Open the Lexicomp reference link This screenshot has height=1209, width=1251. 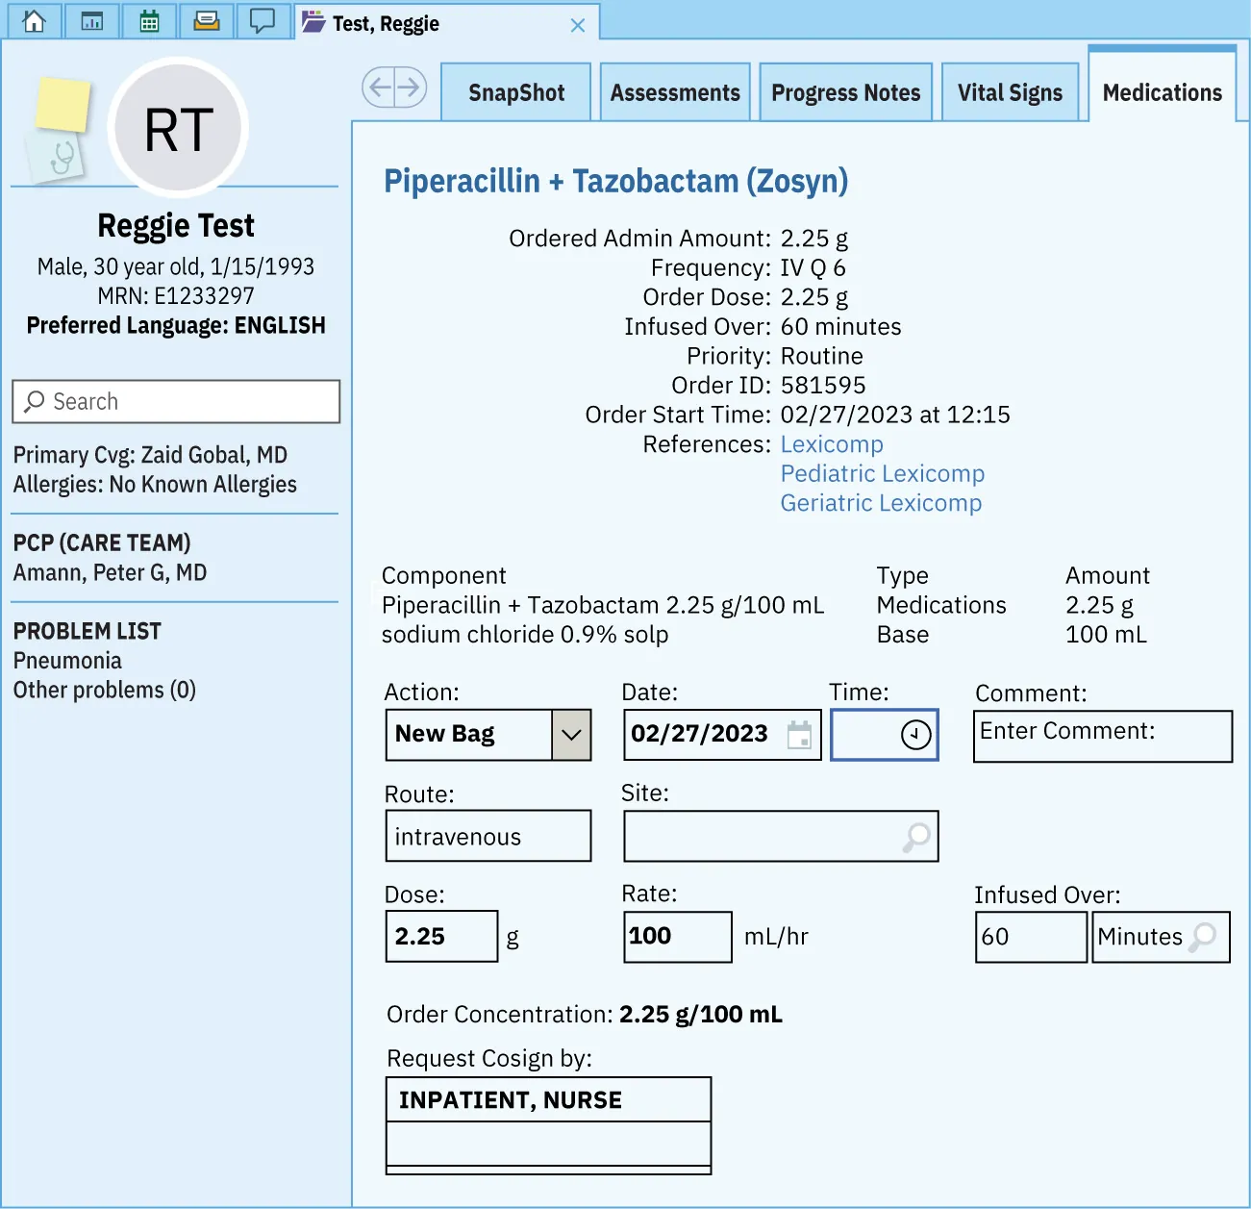click(831, 443)
